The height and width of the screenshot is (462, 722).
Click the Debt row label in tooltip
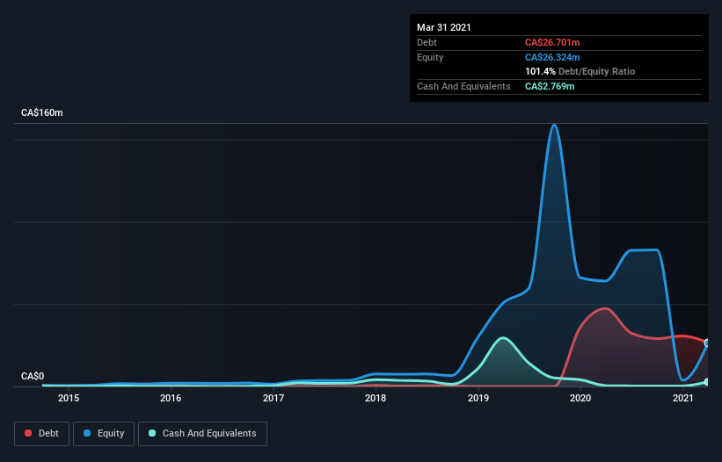(x=427, y=42)
